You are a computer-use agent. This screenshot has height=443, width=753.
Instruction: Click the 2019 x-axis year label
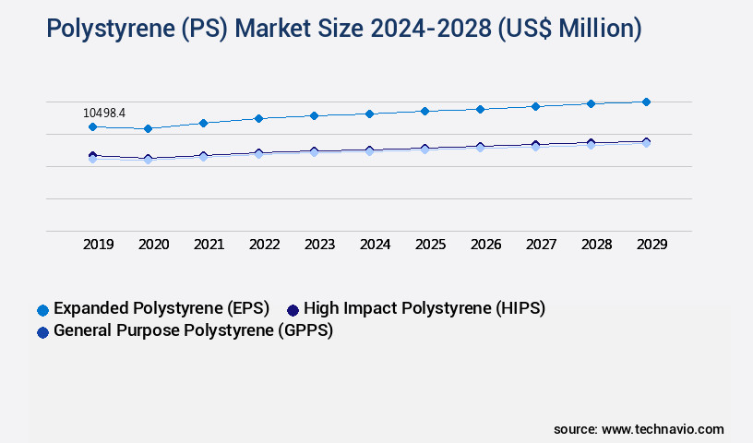(99, 245)
